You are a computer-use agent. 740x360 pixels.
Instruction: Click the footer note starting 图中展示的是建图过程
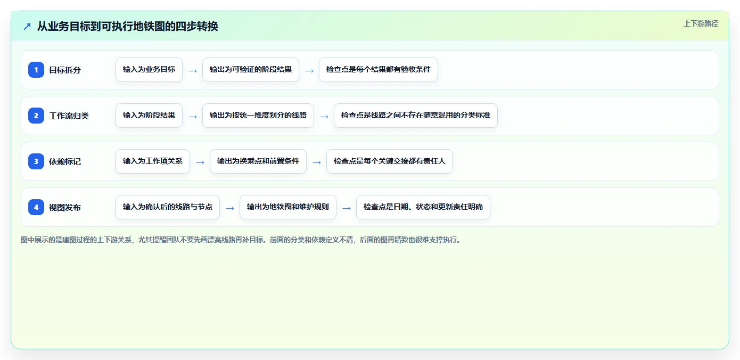tap(241, 240)
